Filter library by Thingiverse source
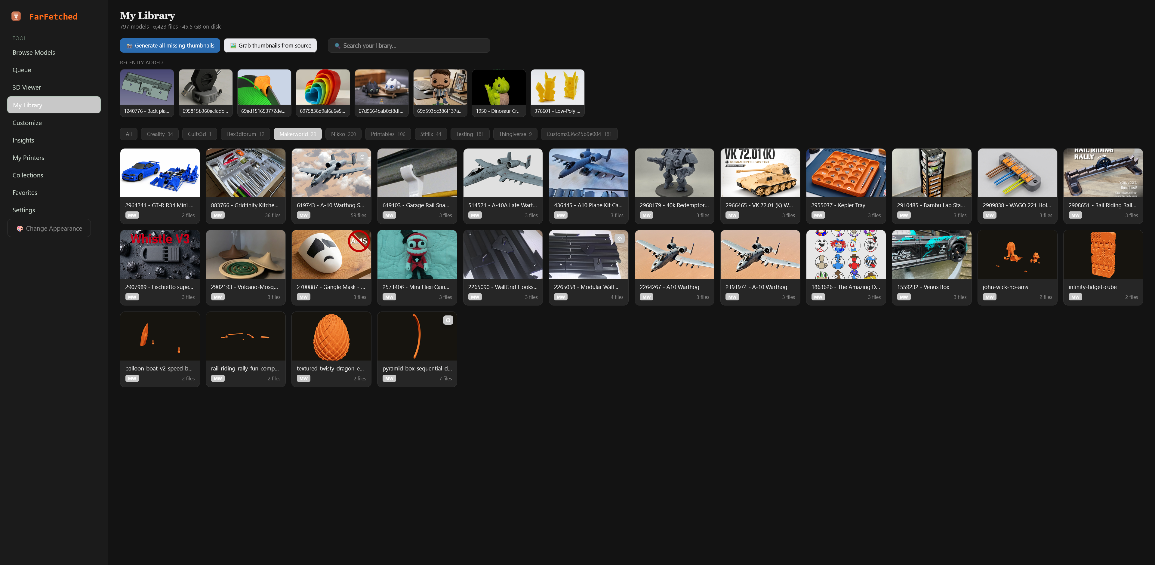Screen dimensions: 1155x565 [x=515, y=134]
